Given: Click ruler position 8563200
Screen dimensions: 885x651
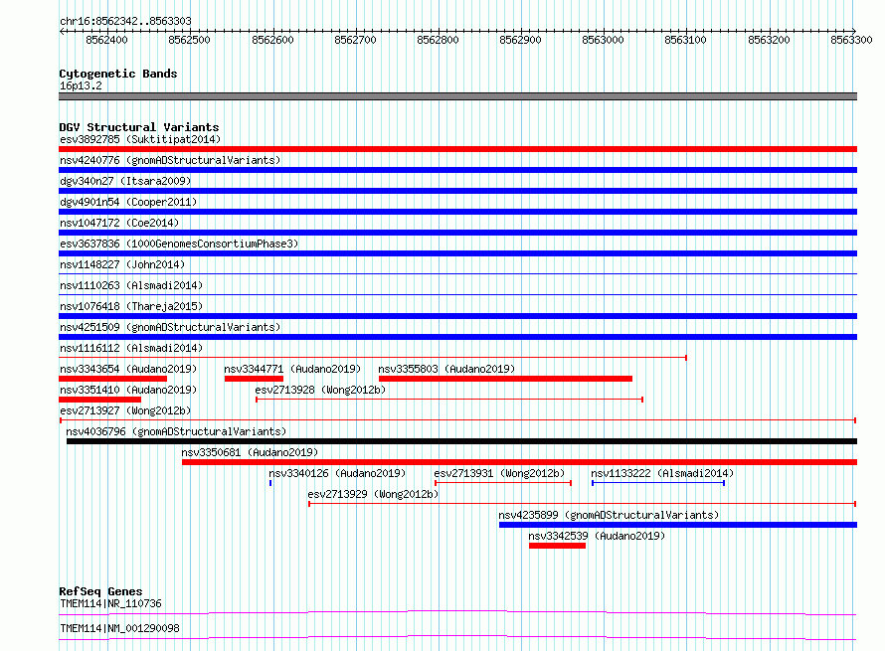Looking at the screenshot, I should tap(769, 40).
